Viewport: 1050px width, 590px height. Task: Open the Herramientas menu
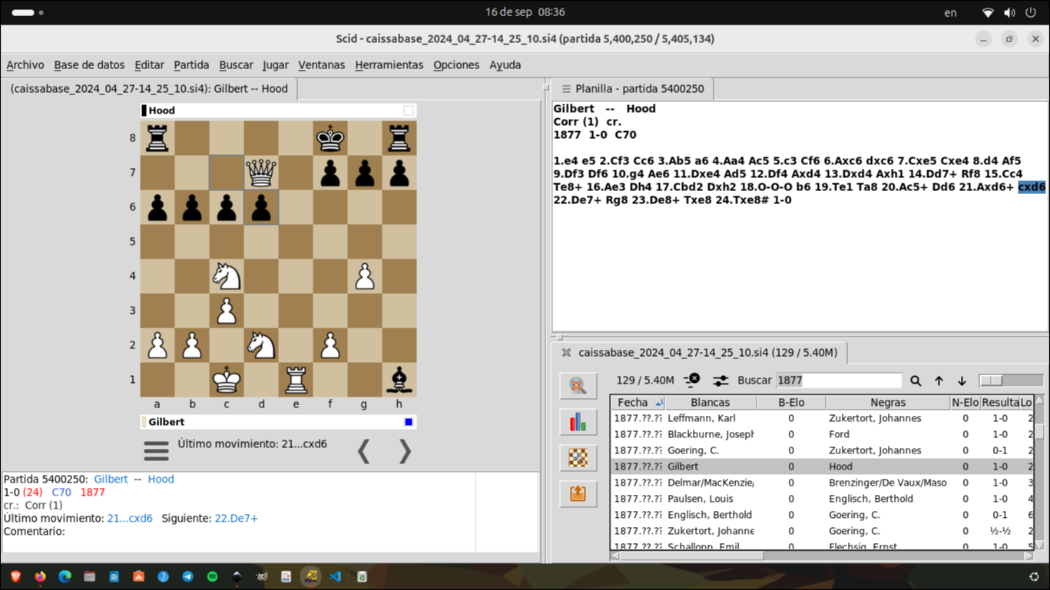(389, 65)
